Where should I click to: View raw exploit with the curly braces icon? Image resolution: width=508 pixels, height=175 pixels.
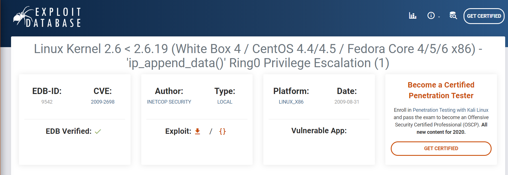(x=223, y=131)
